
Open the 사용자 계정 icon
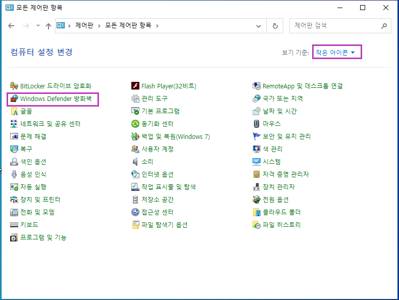135,149
